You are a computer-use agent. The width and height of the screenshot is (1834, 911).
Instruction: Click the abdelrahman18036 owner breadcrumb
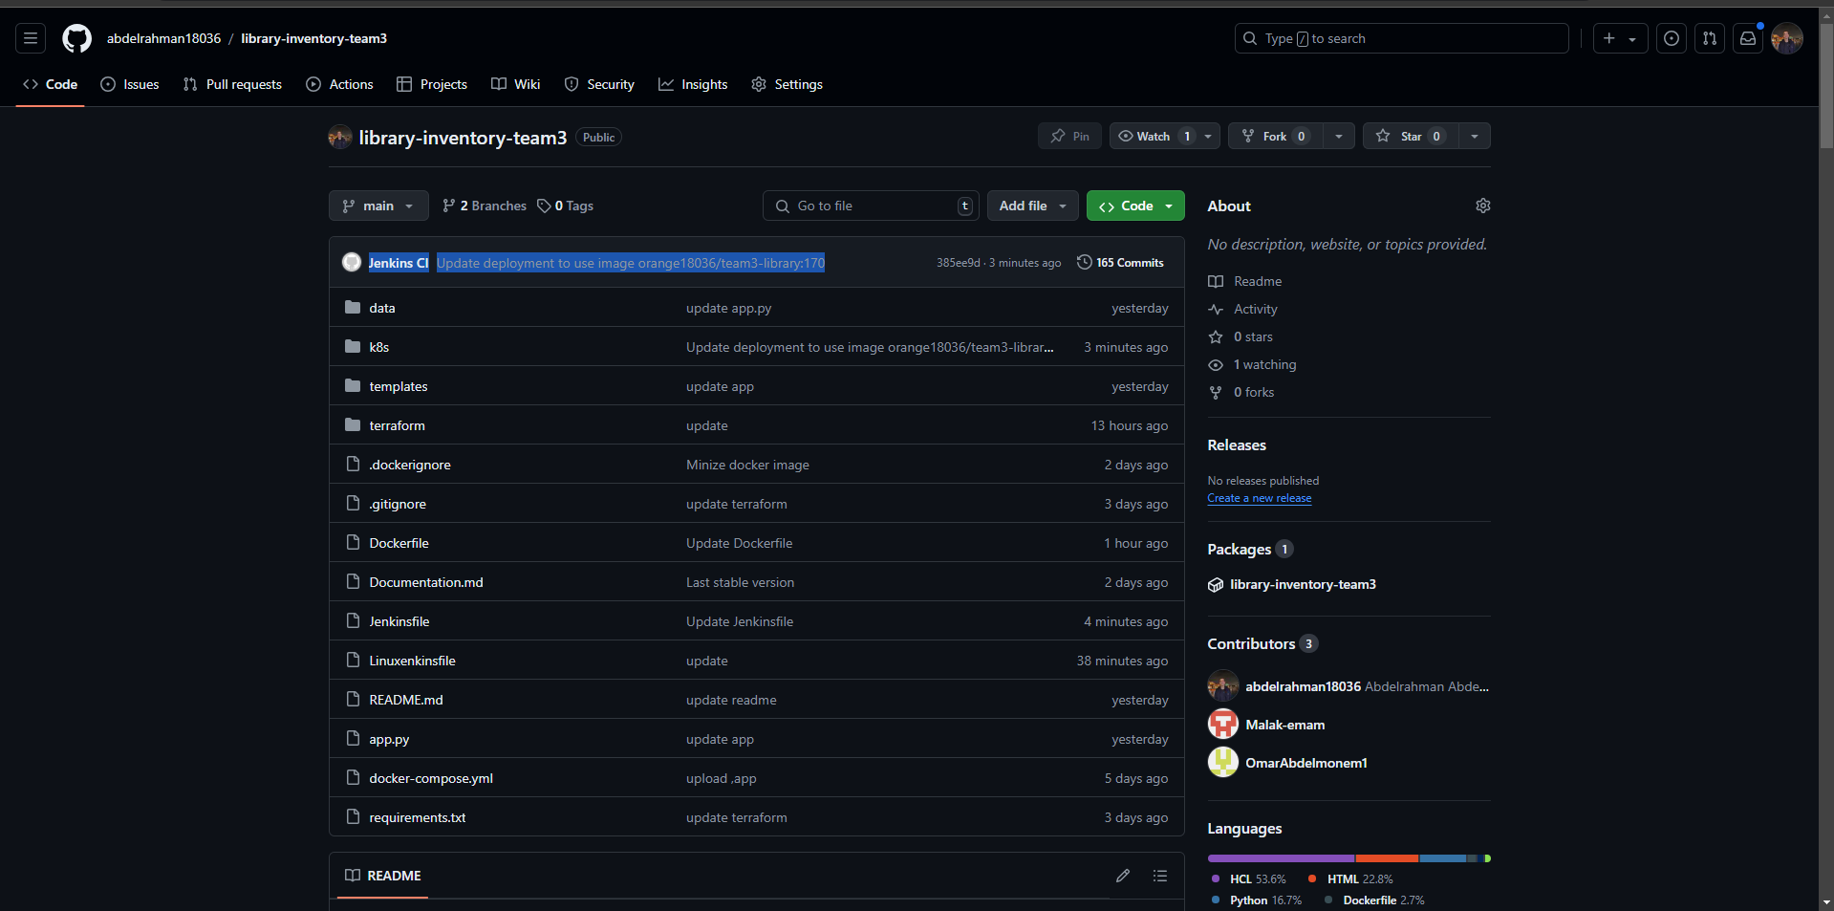[x=163, y=38]
